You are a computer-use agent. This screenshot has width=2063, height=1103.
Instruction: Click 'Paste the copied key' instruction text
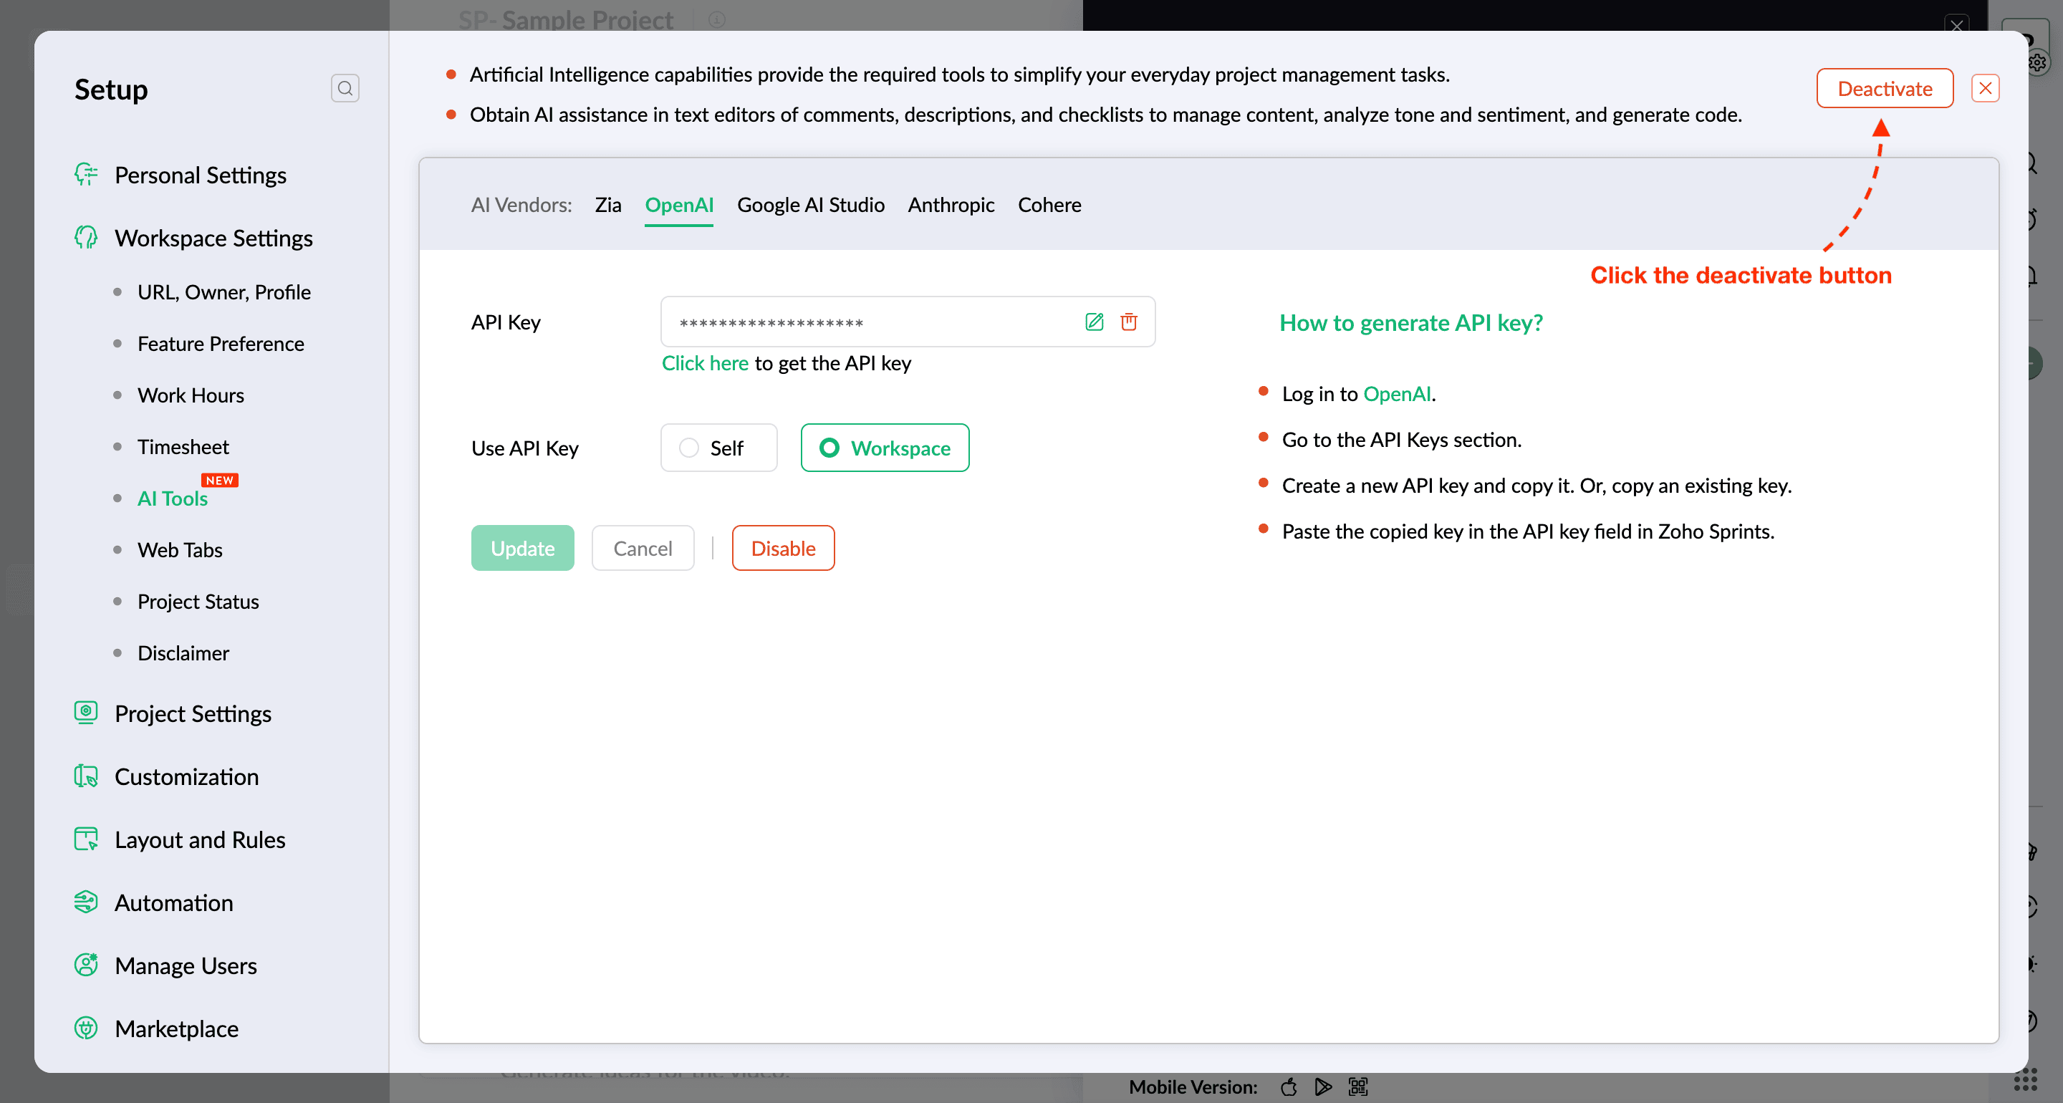tap(1528, 531)
